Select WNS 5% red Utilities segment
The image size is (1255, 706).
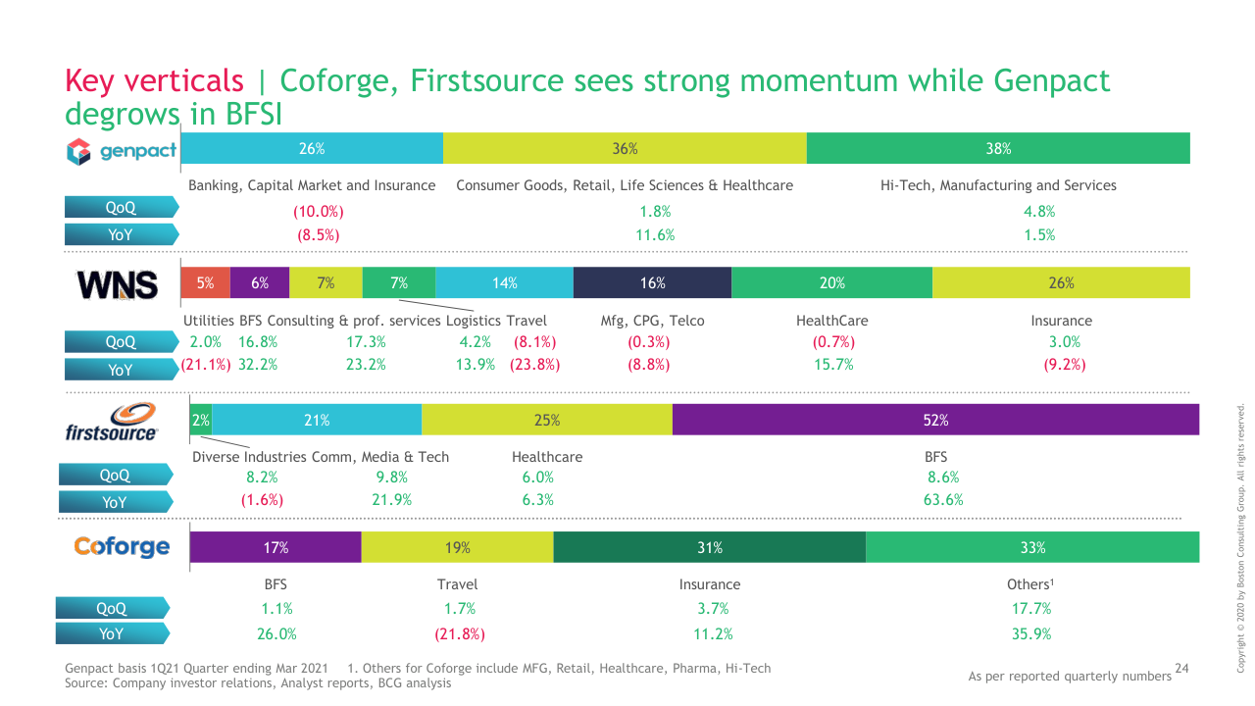[x=205, y=282]
